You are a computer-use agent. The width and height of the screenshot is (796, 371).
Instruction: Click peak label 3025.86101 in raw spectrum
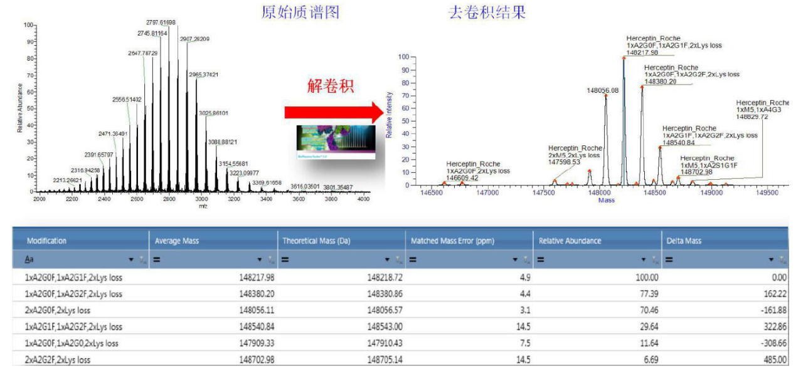pos(213,113)
